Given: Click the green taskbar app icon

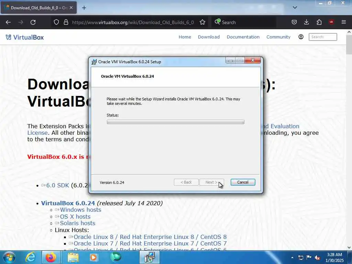Looking at the screenshot, I should click(115, 257).
